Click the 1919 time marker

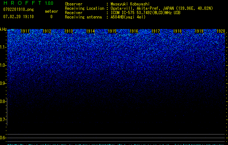199,31
